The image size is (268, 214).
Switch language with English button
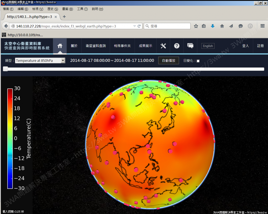[208, 46]
